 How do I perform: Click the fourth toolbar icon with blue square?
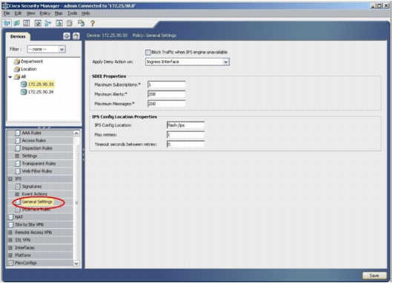38,23
